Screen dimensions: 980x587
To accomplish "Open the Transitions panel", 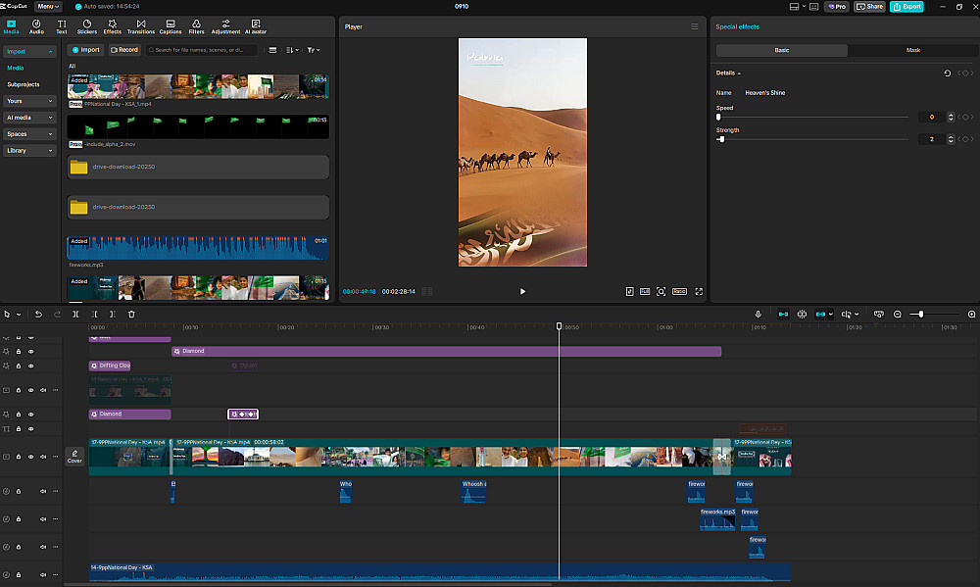I will [x=141, y=25].
